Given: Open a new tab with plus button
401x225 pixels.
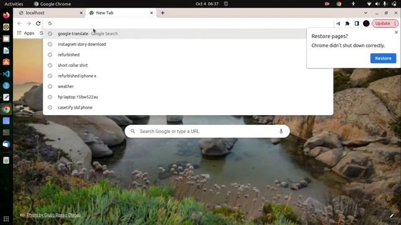Looking at the screenshot, I should [163, 12].
